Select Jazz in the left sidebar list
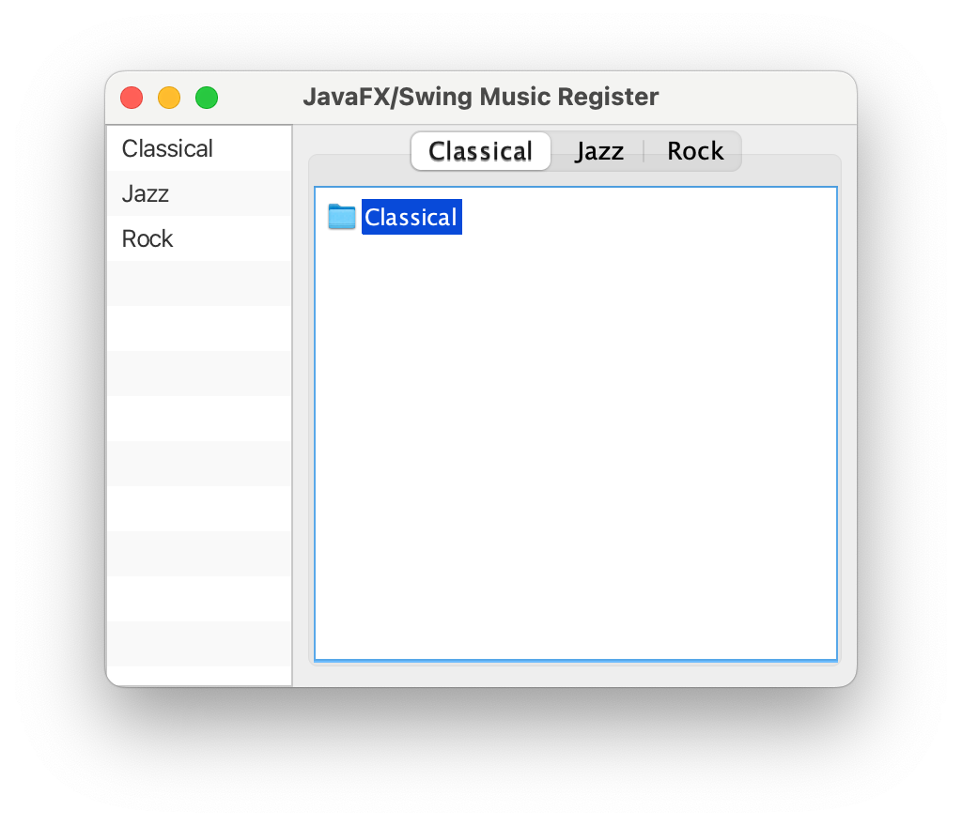Viewport: 962px width, 826px height. pyautogui.click(x=146, y=193)
